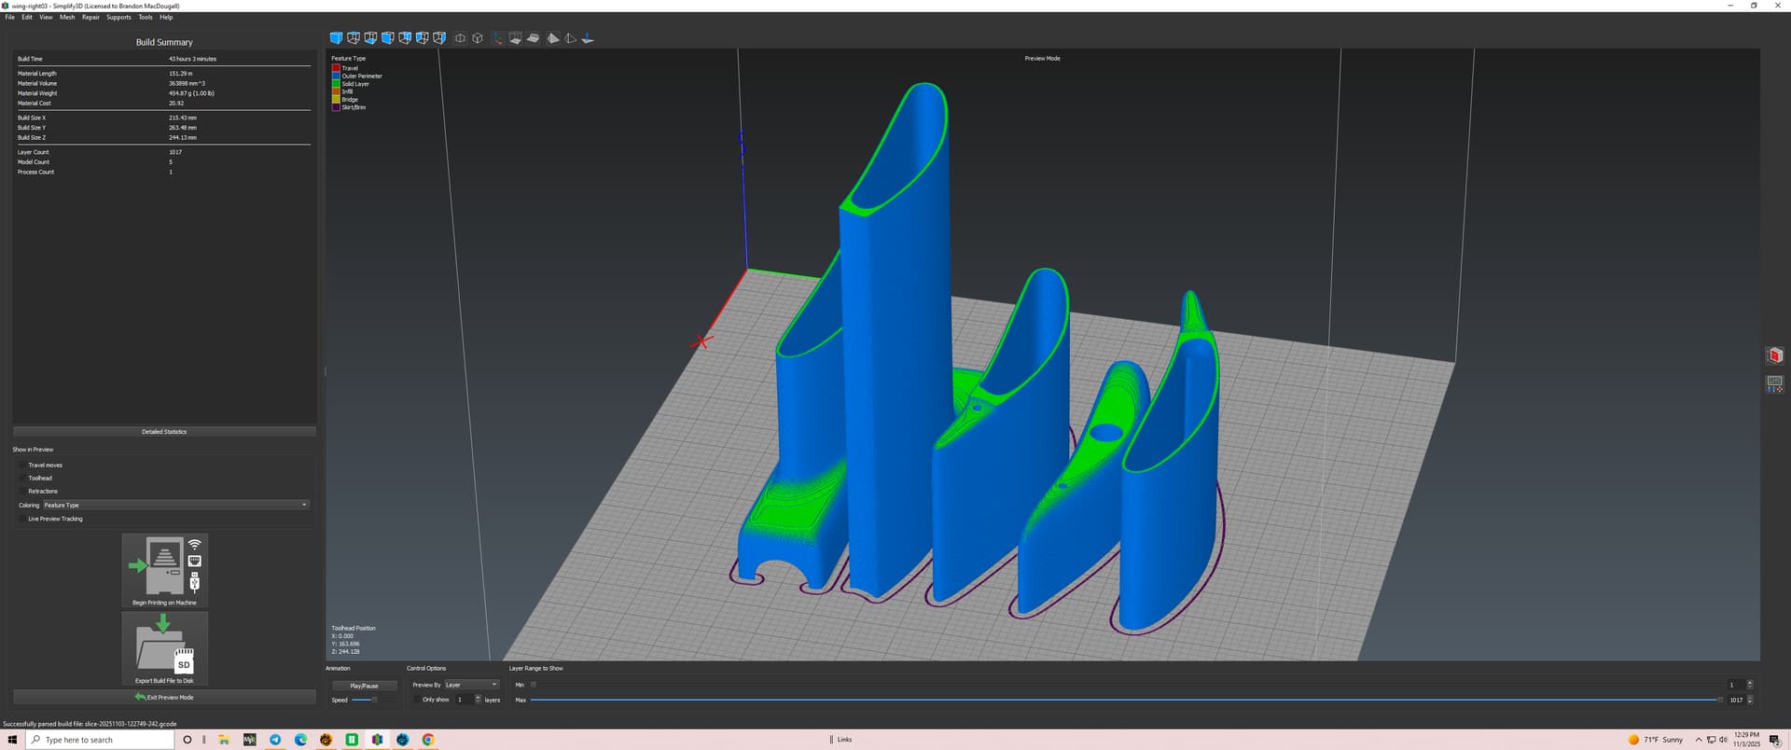Enable the Toolhead checkbox

pyautogui.click(x=23, y=478)
